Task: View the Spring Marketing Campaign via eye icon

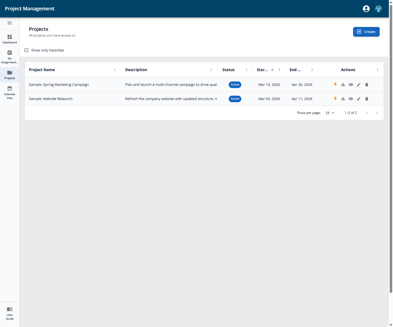Action: tap(351, 85)
